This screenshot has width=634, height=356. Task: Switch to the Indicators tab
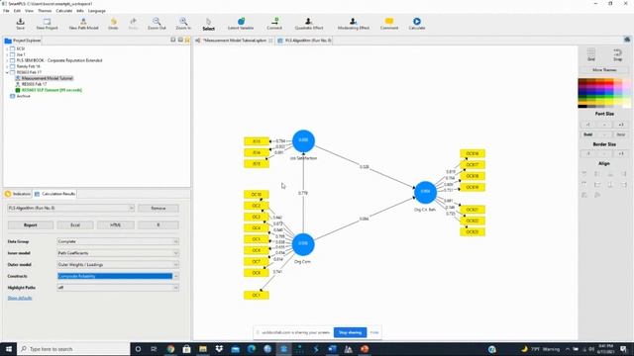[x=18, y=194]
